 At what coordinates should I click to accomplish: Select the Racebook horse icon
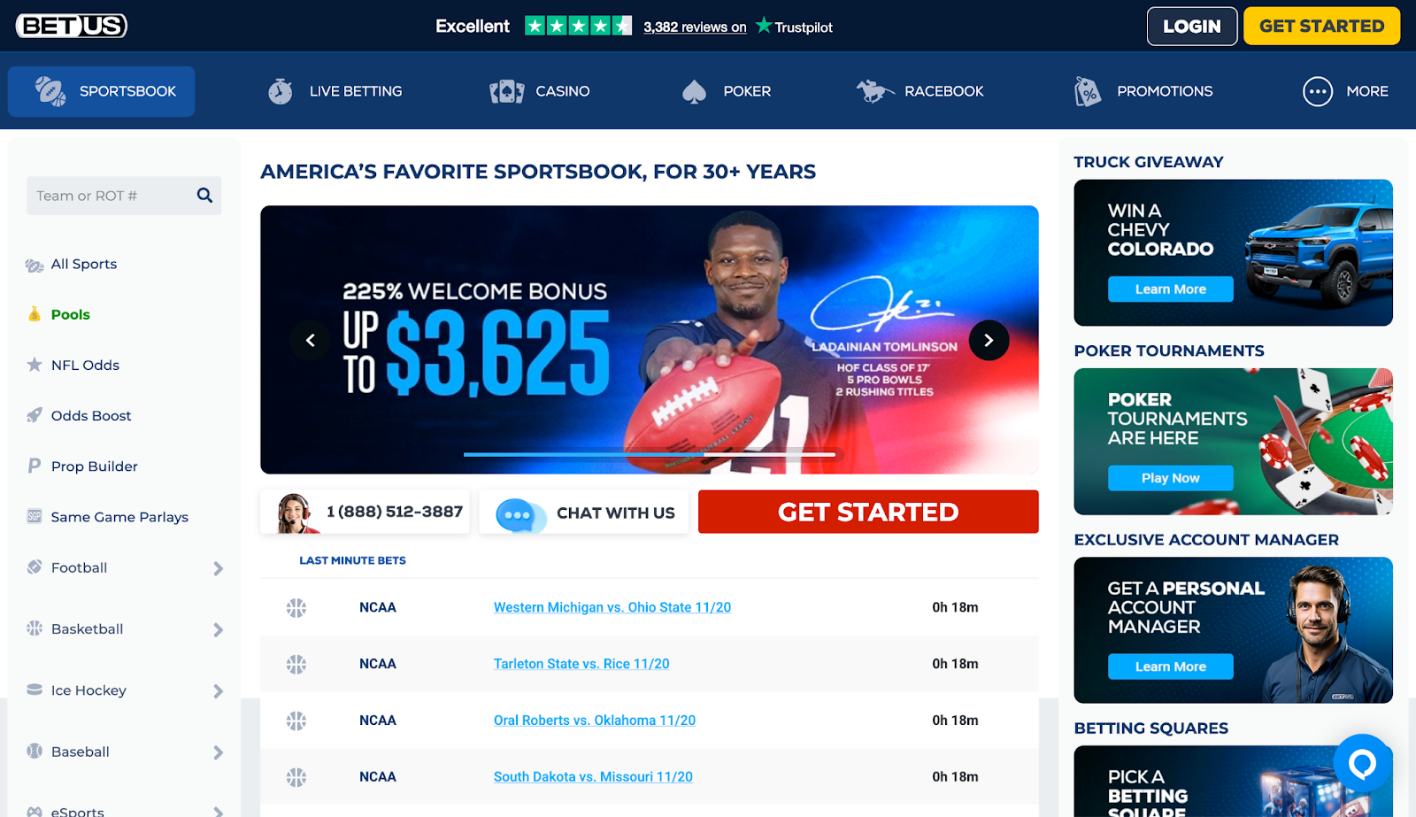pyautogui.click(x=874, y=91)
